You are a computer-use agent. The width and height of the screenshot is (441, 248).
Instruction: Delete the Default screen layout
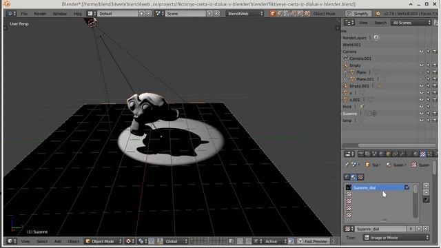(x=149, y=14)
